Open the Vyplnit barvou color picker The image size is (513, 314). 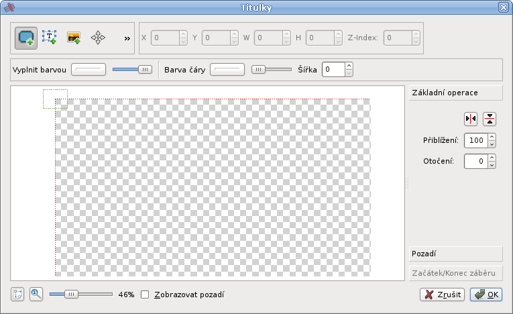tap(89, 69)
